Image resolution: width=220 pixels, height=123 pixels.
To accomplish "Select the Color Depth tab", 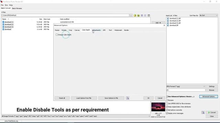I will coord(86,30).
